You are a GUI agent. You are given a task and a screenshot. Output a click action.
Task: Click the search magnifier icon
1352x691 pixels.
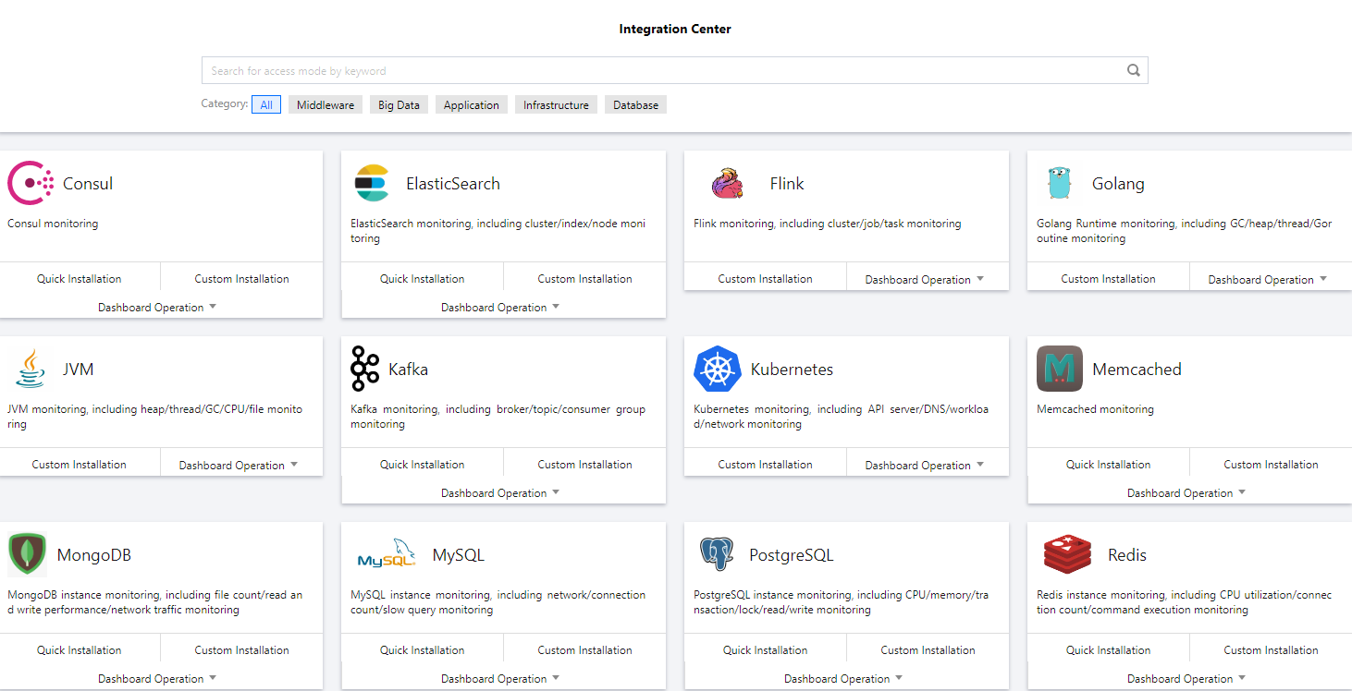1134,70
